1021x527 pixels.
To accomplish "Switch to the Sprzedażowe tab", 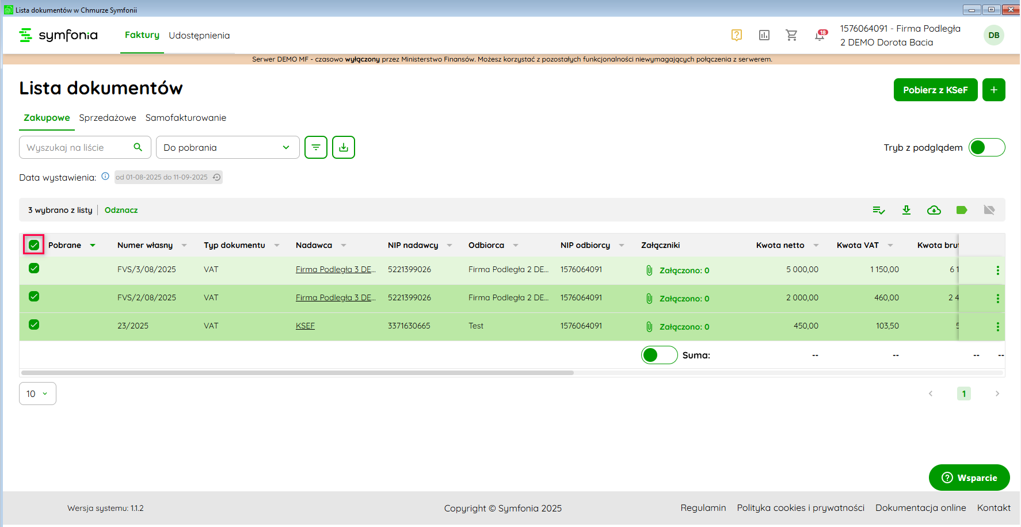I will 108,118.
